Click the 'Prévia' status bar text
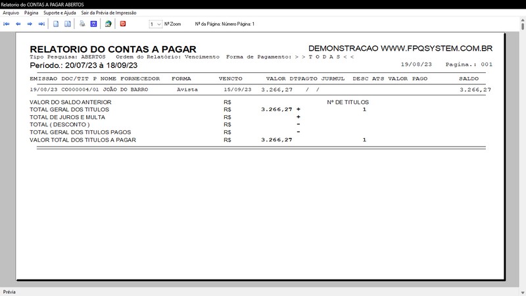526x296 pixels. click(x=9, y=292)
